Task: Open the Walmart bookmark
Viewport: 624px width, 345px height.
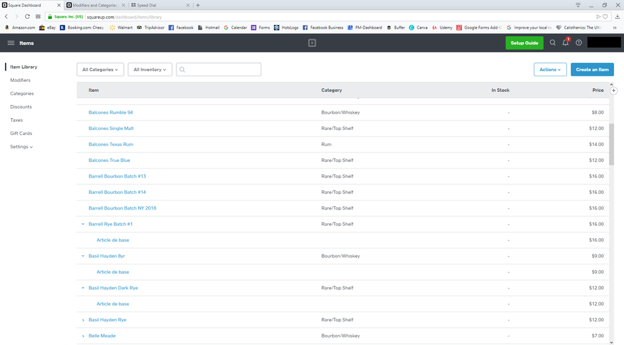Action: (121, 27)
